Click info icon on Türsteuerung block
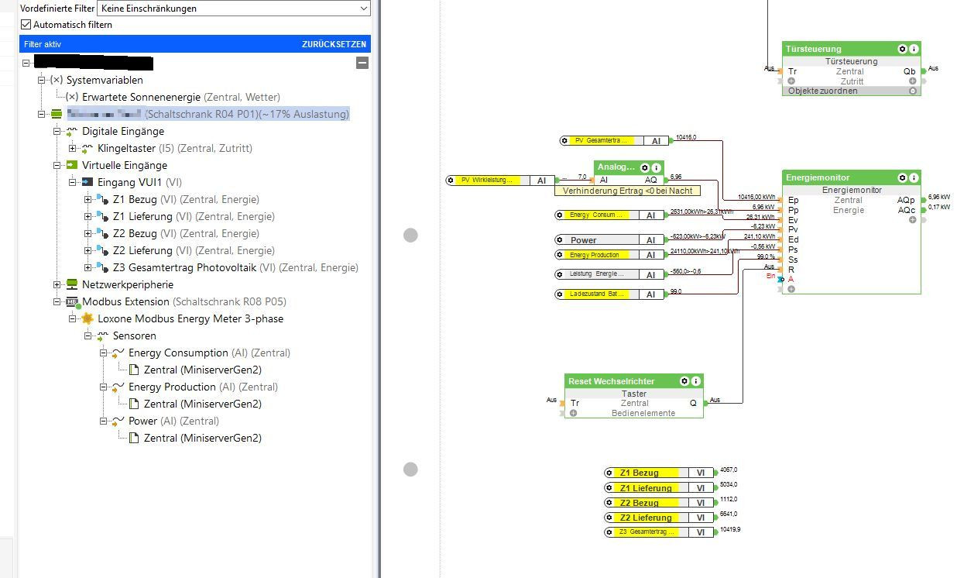 (914, 49)
